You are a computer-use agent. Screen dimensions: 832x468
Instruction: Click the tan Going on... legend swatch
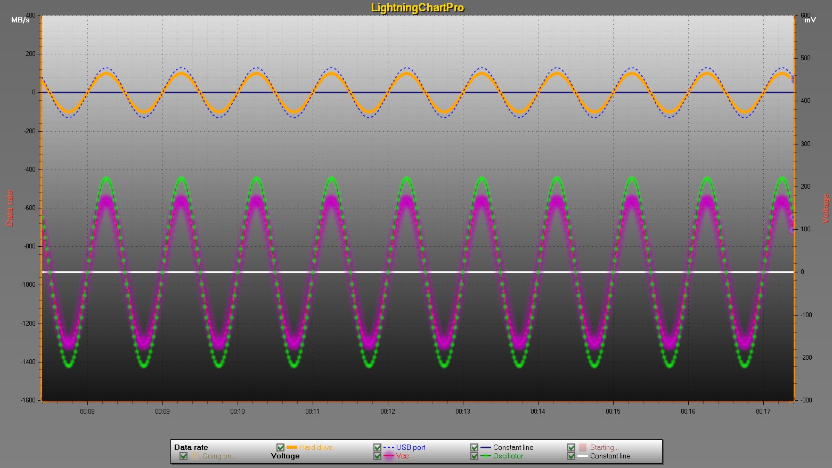click(x=195, y=456)
